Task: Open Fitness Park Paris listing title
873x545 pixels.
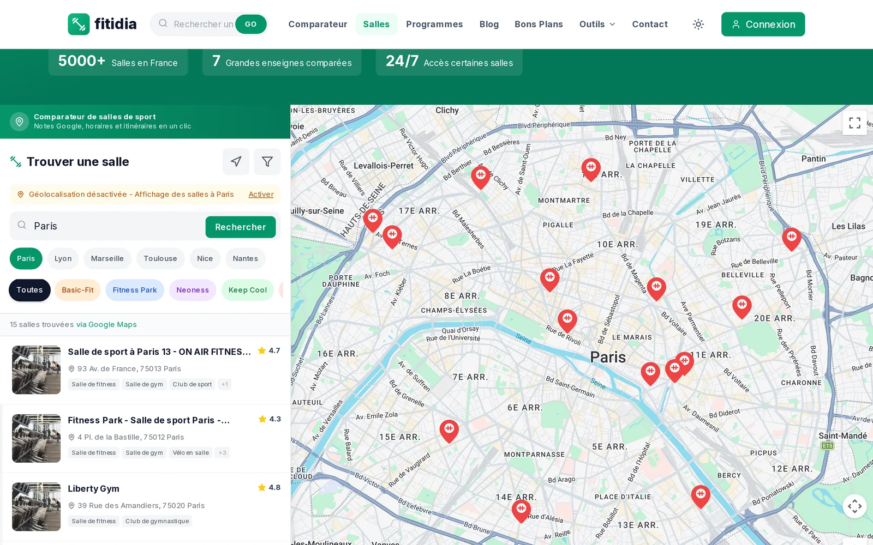Action: 148,420
